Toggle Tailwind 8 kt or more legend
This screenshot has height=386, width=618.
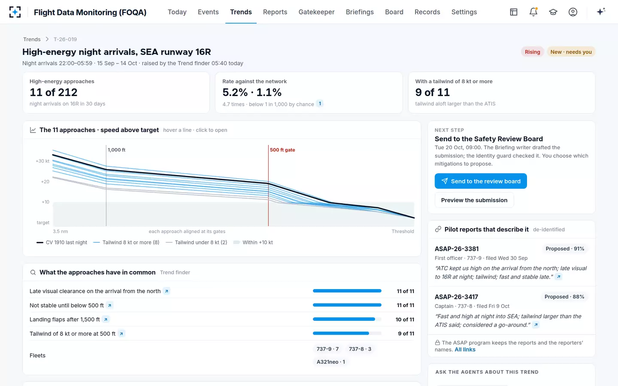coord(126,242)
